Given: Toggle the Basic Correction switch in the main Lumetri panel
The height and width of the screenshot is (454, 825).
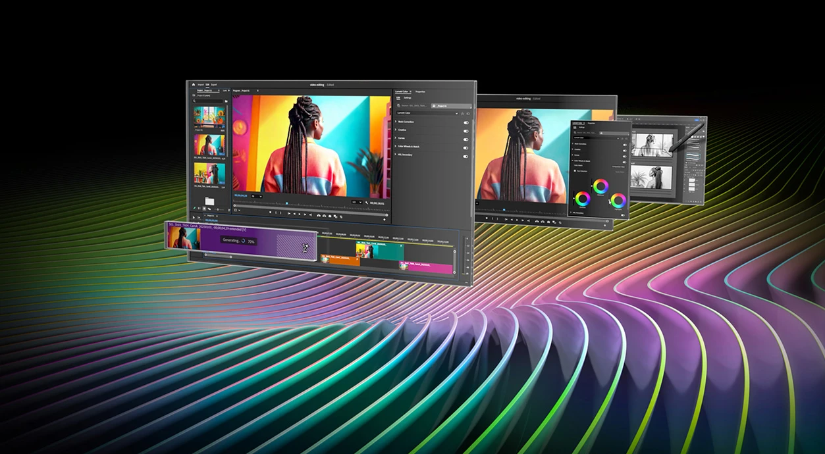Looking at the screenshot, I should [x=466, y=122].
